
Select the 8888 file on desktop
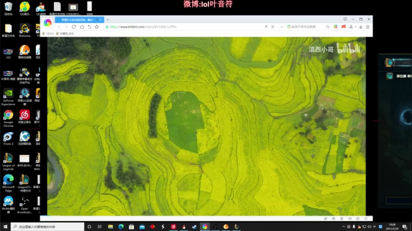[x=90, y=9]
